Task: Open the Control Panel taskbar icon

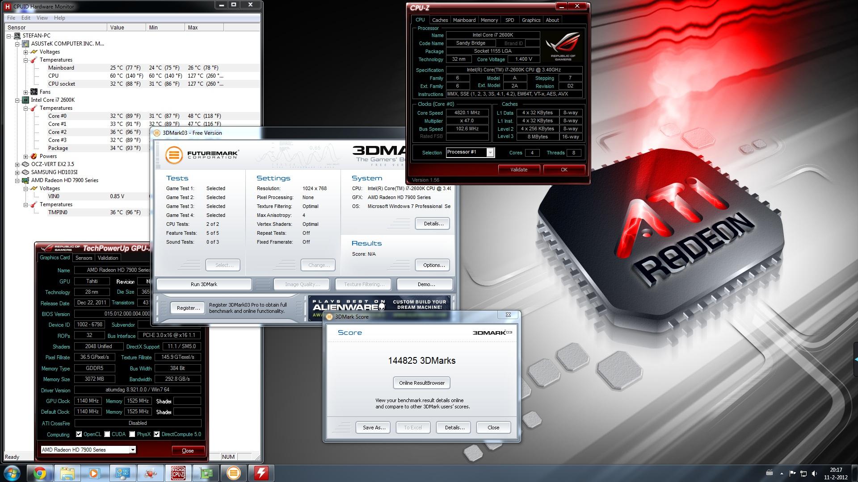Action: [122, 473]
